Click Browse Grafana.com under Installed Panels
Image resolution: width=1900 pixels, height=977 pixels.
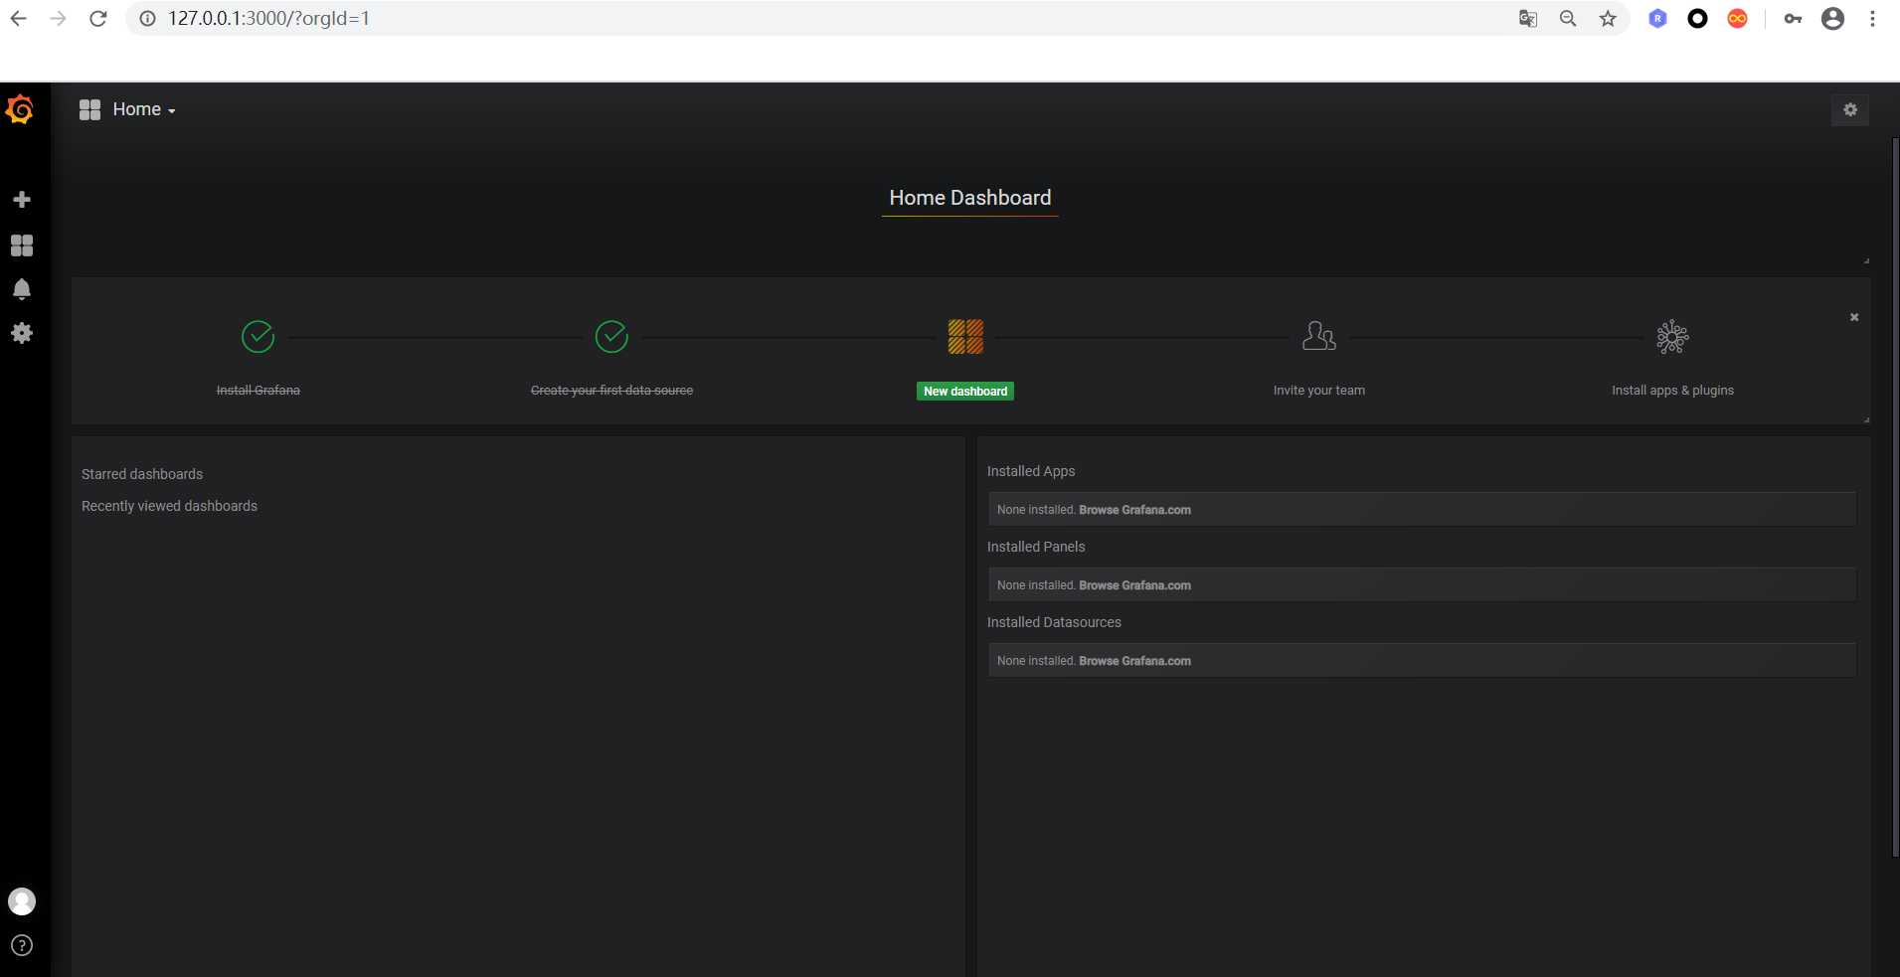[1134, 585]
